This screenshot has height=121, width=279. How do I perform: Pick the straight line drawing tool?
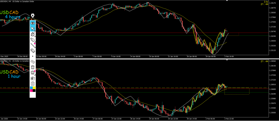point(33,45)
